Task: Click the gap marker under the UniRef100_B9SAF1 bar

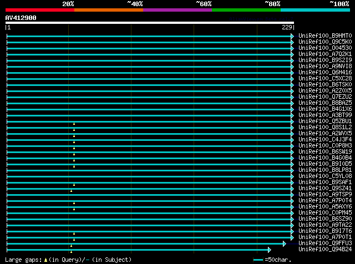Action: click(x=74, y=185)
